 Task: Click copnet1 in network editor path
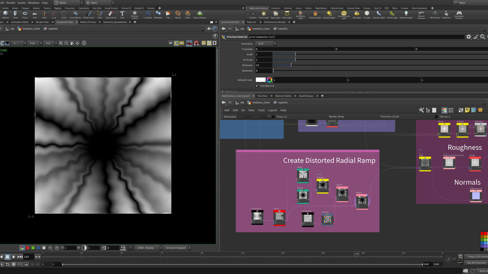280,102
